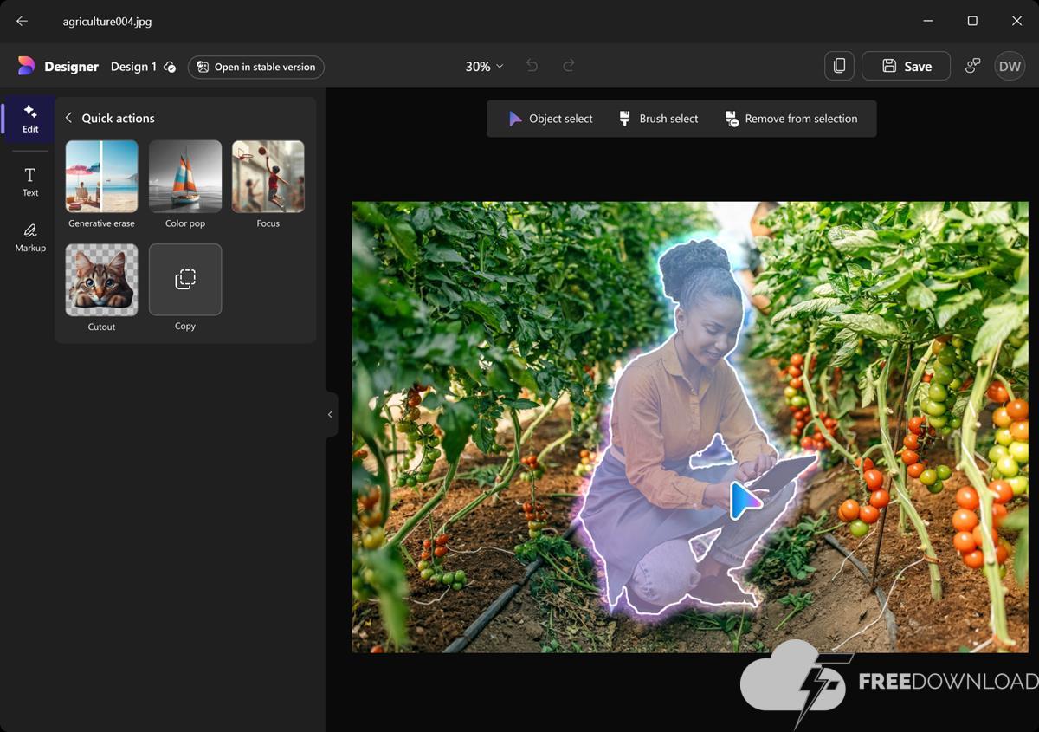Collapse the left side panel handle
This screenshot has width=1039, height=732.
pos(330,415)
